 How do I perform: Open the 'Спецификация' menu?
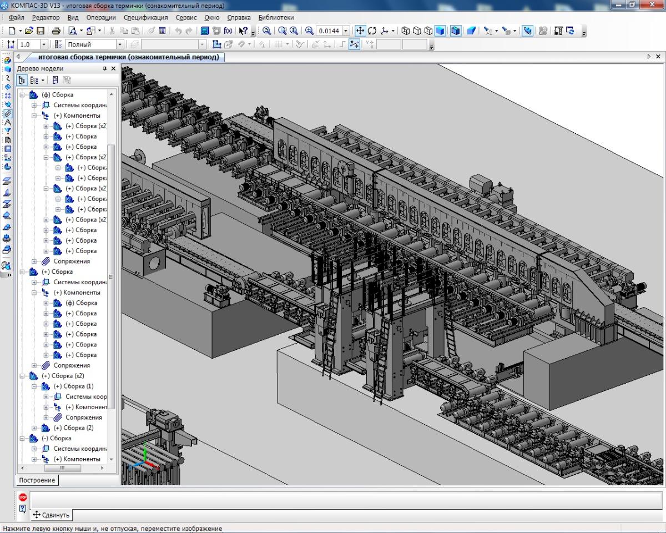pos(145,18)
